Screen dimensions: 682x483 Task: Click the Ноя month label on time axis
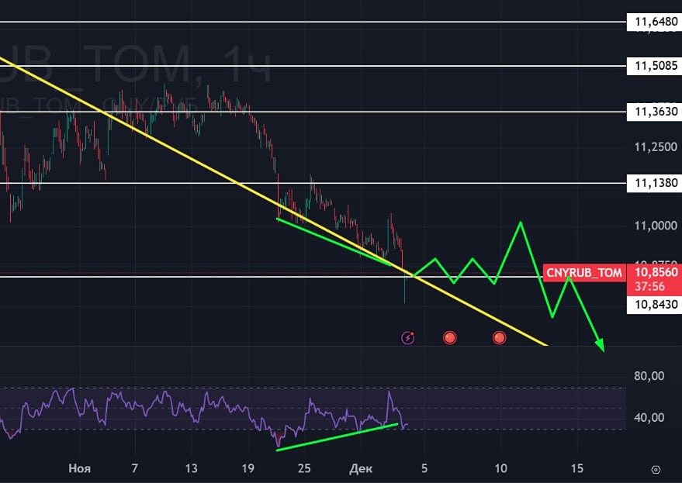(80, 468)
